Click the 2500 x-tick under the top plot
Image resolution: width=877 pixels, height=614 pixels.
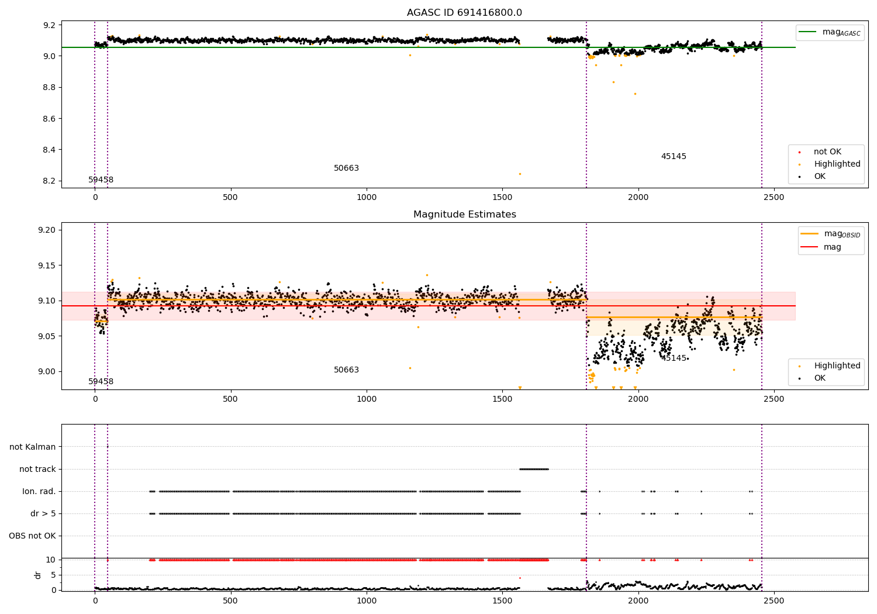click(774, 197)
